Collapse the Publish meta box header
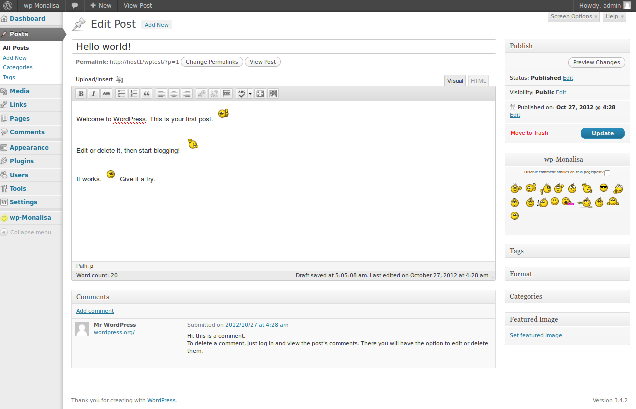This screenshot has width=636, height=409. (x=567, y=46)
